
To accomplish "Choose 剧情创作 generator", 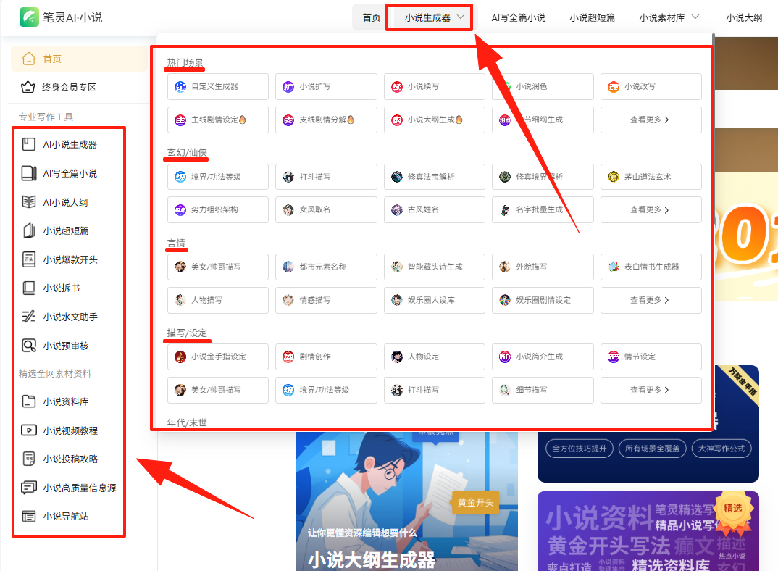I will click(326, 357).
